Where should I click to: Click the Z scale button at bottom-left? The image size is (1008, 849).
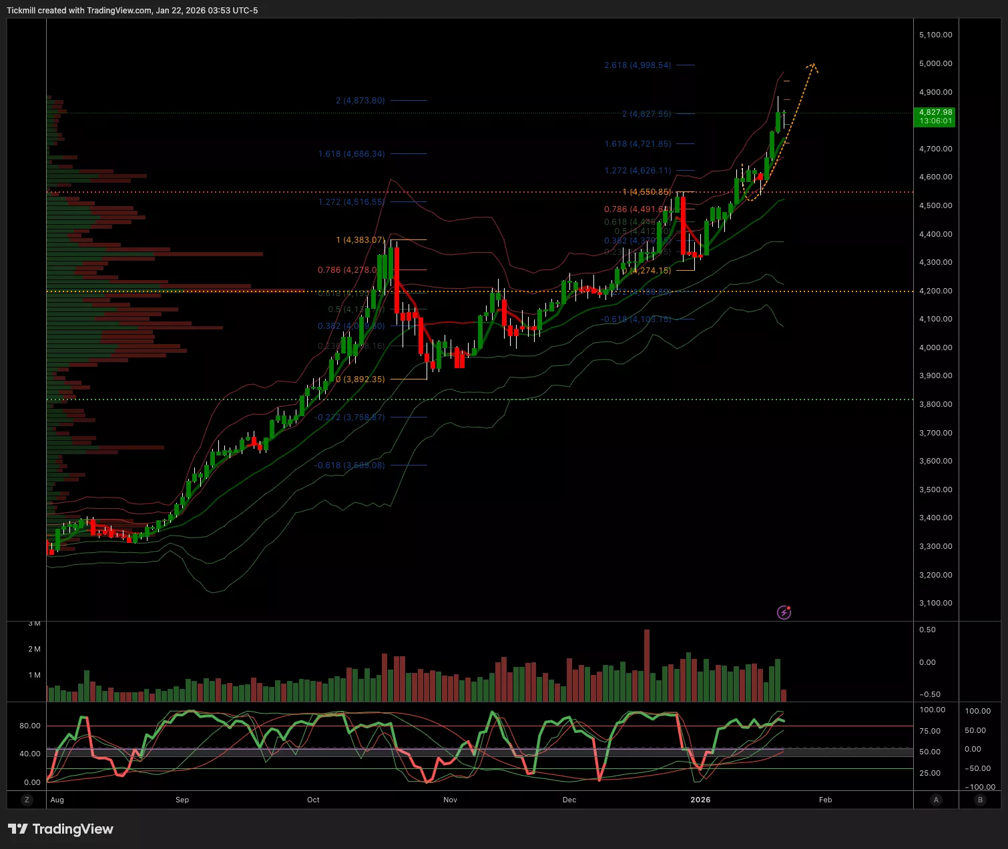pyautogui.click(x=27, y=800)
